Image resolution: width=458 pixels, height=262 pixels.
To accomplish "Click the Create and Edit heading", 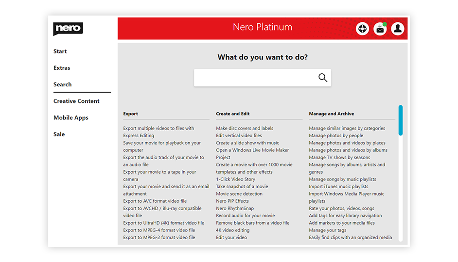I will tap(232, 114).
